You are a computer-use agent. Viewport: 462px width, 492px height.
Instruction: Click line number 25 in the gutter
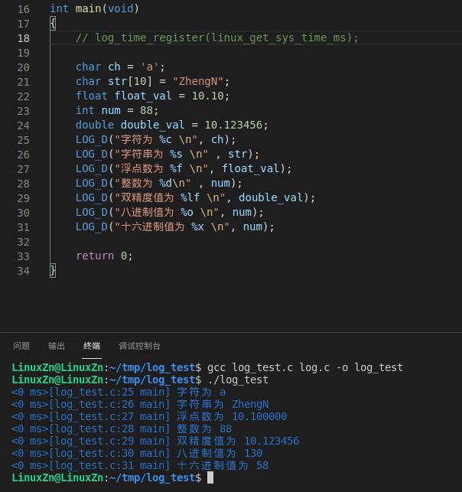(24, 140)
